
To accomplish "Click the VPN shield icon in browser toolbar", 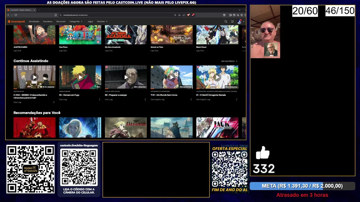I will click(242, 15).
